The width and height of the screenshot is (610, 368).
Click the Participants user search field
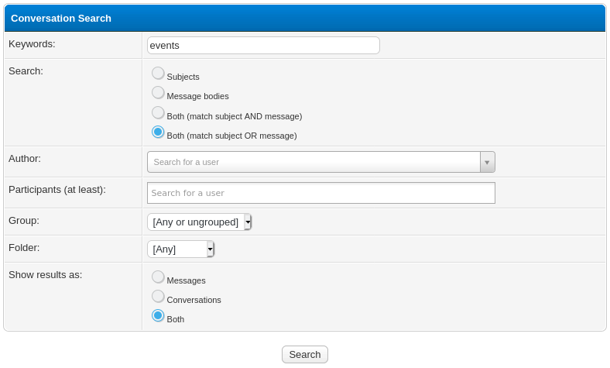pyautogui.click(x=320, y=193)
